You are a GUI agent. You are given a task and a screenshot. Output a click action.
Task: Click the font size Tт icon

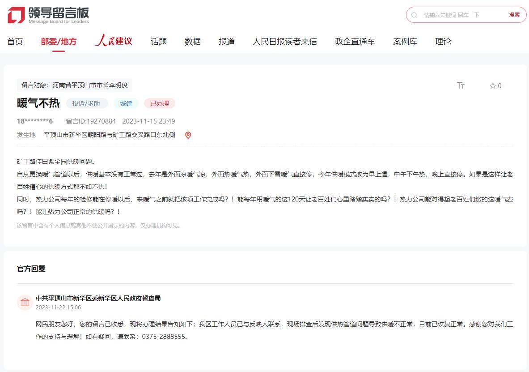[x=461, y=86]
